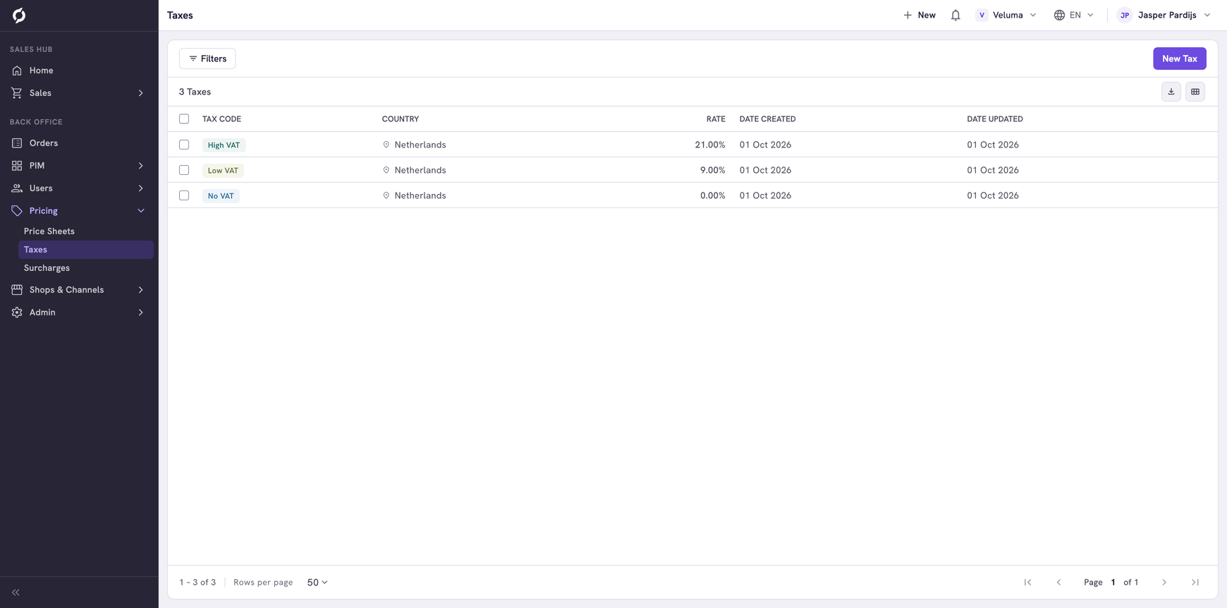Image resolution: width=1227 pixels, height=608 pixels.
Task: Open the No VAT tax code tag
Action: [x=221, y=196]
